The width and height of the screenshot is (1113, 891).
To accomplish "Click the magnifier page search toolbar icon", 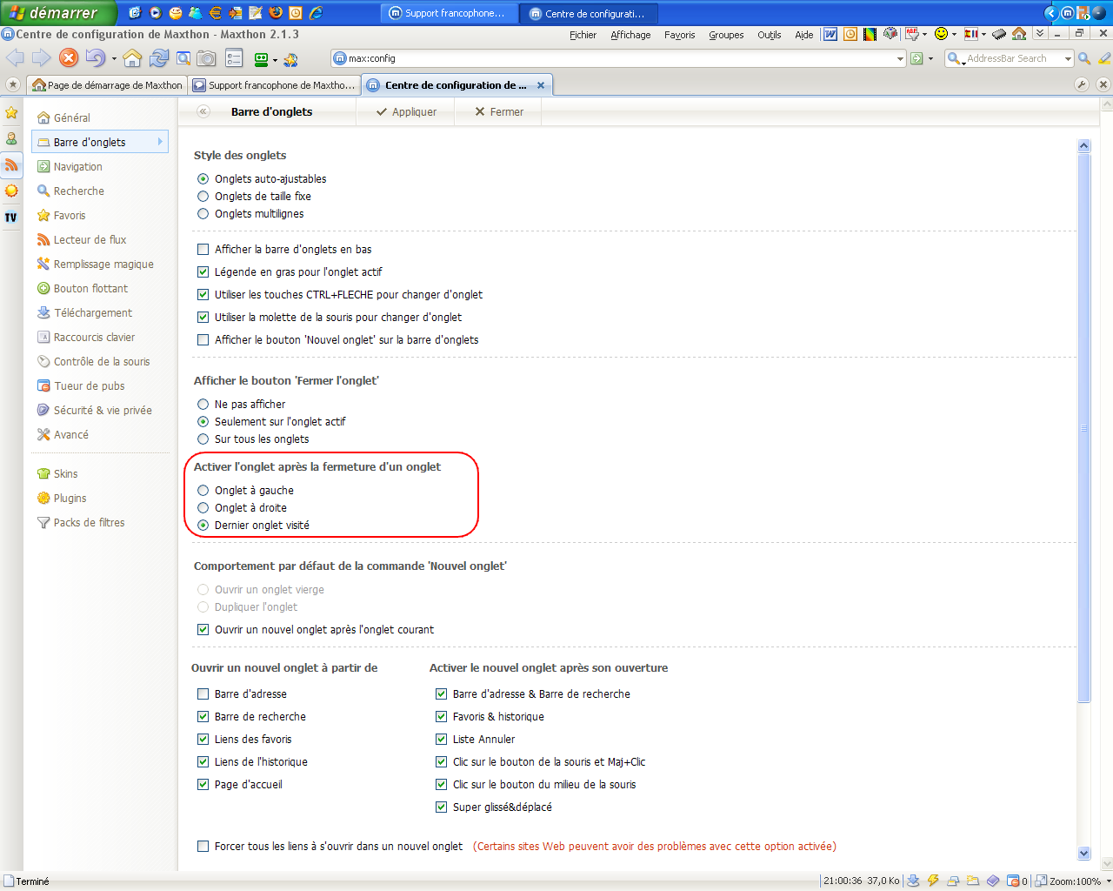I will [x=183, y=58].
